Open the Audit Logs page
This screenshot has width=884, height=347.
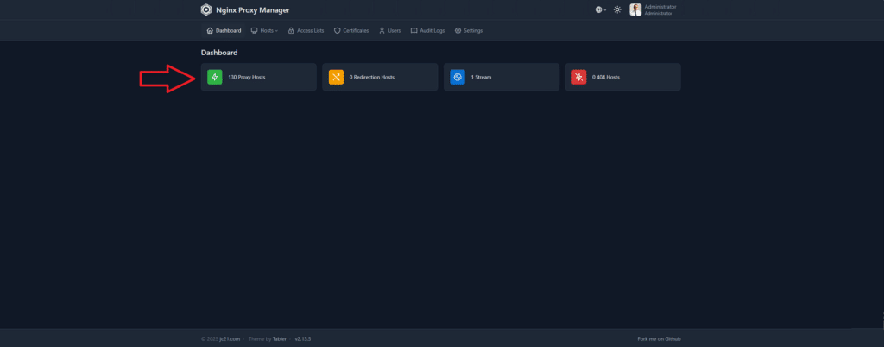click(x=427, y=30)
